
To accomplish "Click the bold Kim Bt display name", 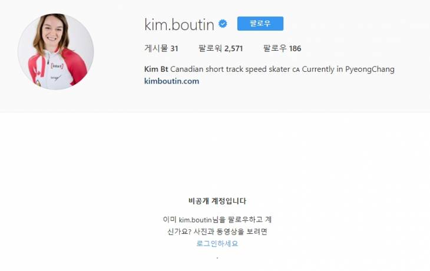I will (156, 69).
